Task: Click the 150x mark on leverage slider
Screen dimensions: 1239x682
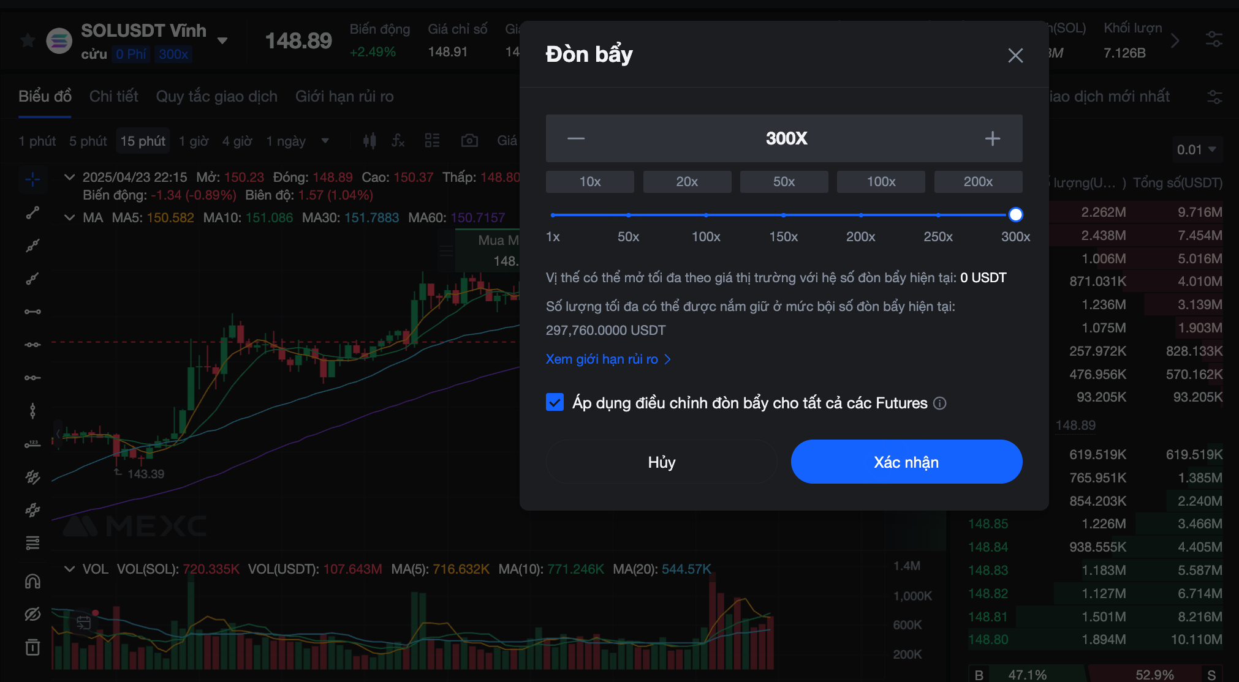Action: [784, 215]
